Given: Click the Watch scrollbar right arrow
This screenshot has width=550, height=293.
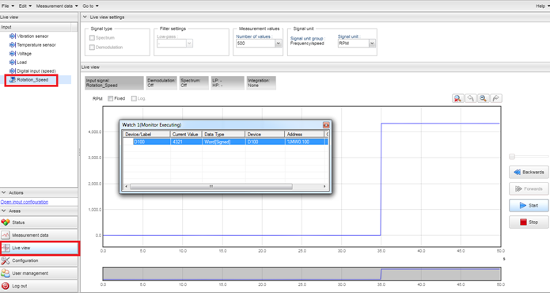Looking at the screenshot, I should coord(324,186).
